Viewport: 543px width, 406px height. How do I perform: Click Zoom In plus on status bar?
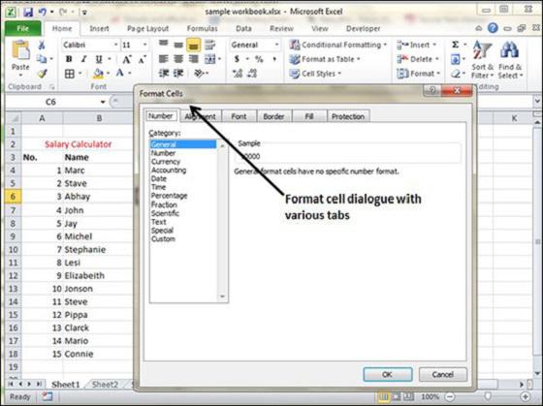tap(526, 396)
